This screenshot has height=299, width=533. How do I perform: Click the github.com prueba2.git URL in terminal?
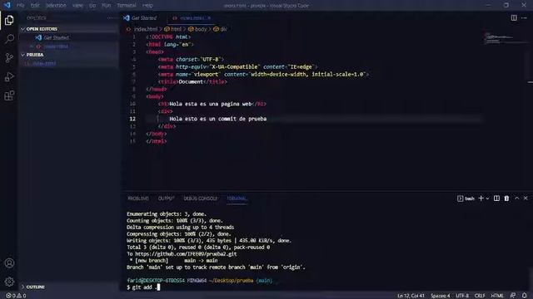tap(186, 253)
